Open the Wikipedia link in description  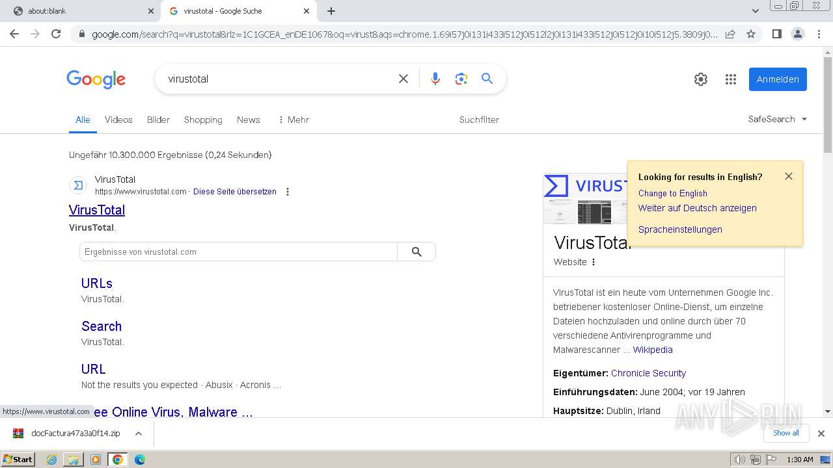pos(653,350)
